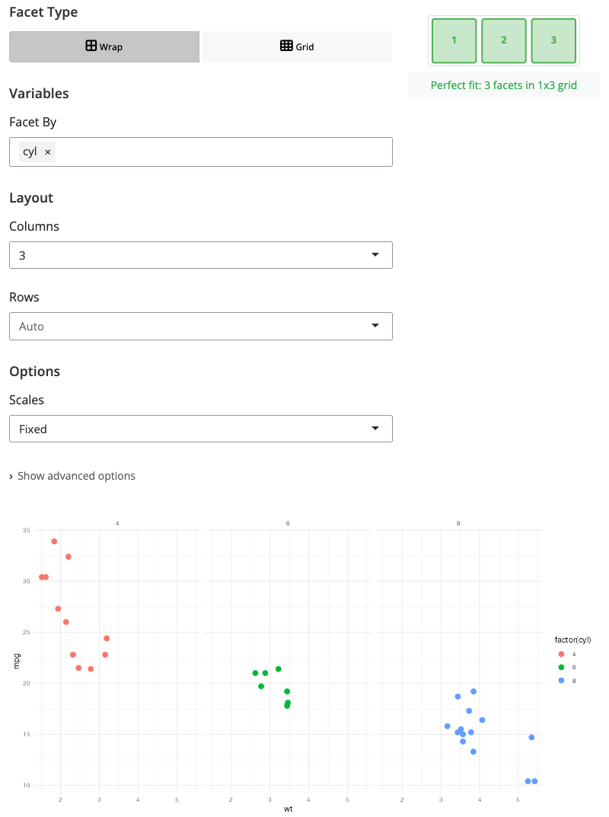Expand Show advanced options
The width and height of the screenshot is (609, 817).
76,476
